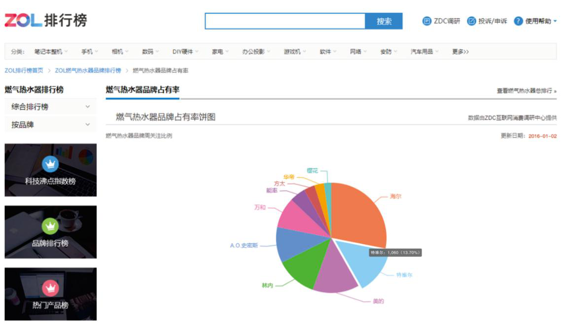Click the blue crown icon on 科技沸点指数榜

click(50, 164)
